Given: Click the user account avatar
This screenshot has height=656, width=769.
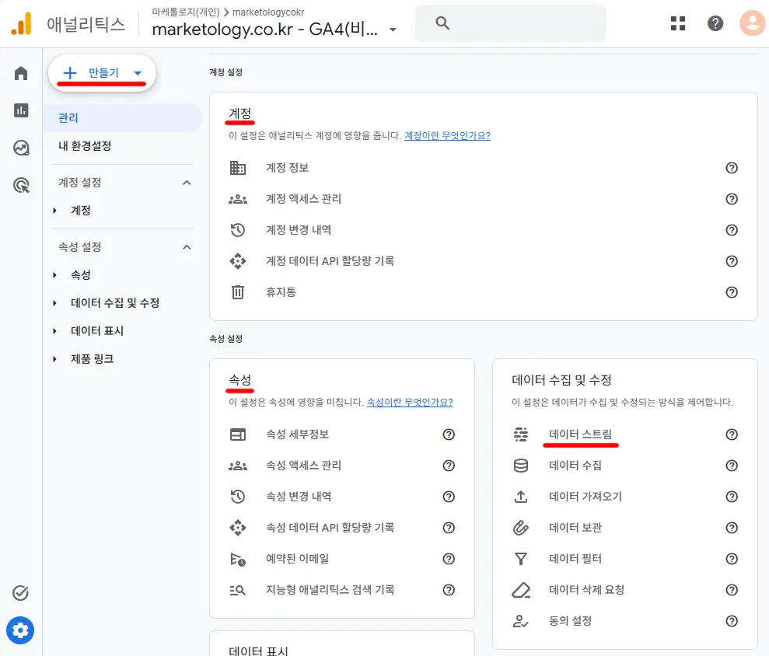Looking at the screenshot, I should click(753, 23).
